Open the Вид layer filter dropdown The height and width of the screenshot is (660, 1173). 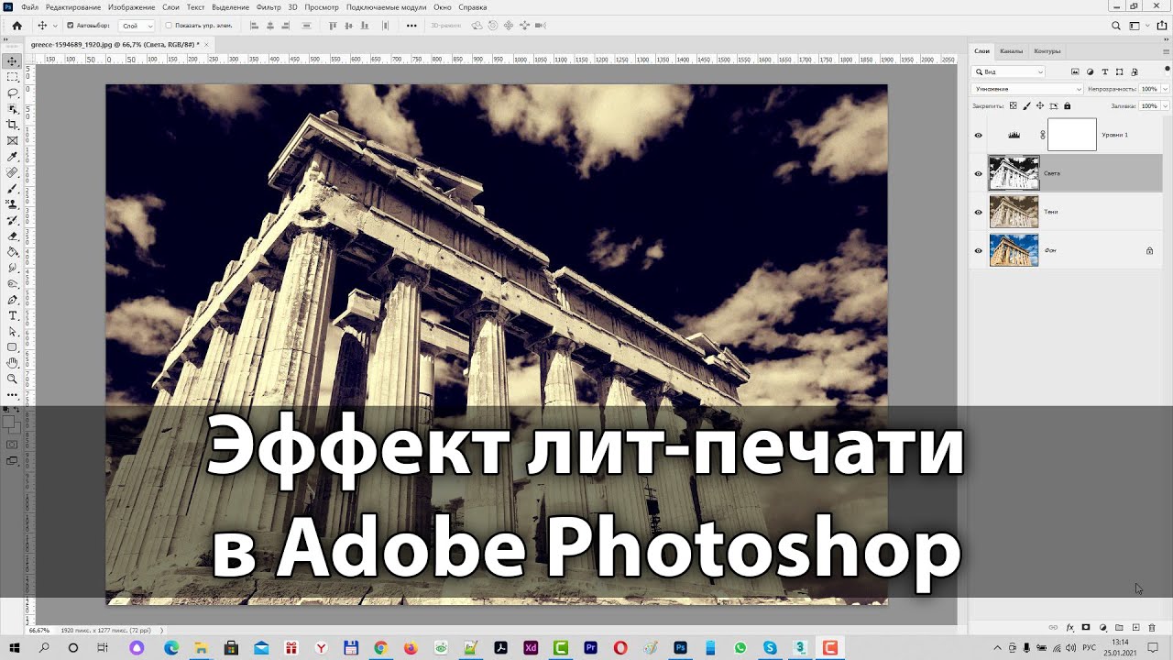click(1009, 71)
